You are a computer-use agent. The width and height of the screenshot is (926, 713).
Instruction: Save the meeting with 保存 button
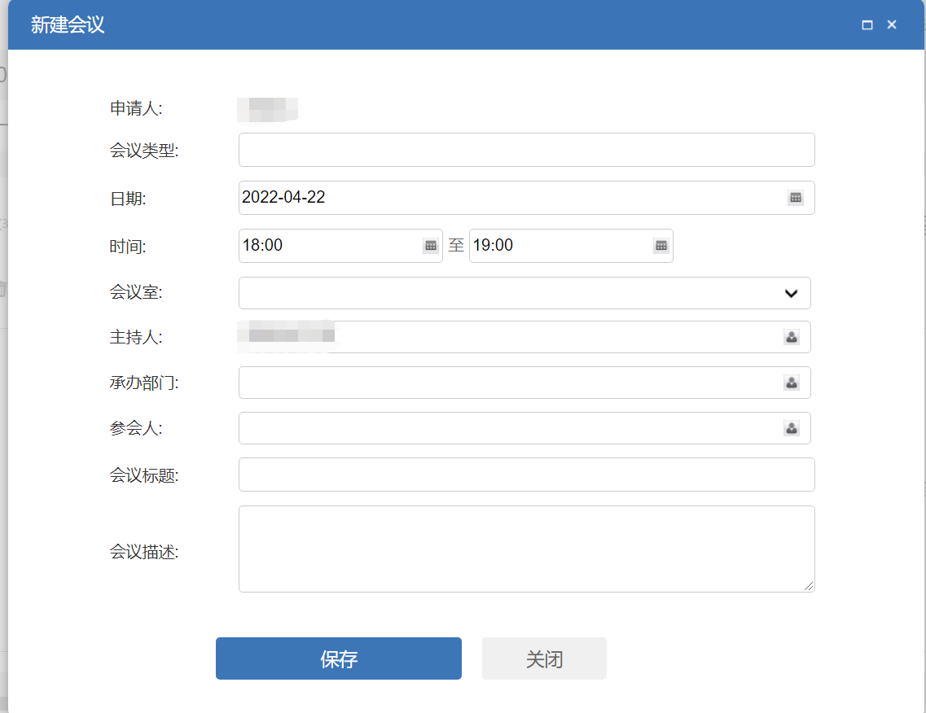pyautogui.click(x=338, y=658)
